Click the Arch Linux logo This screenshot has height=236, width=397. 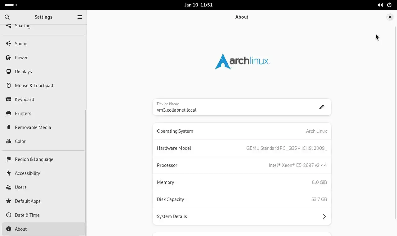coord(242,61)
